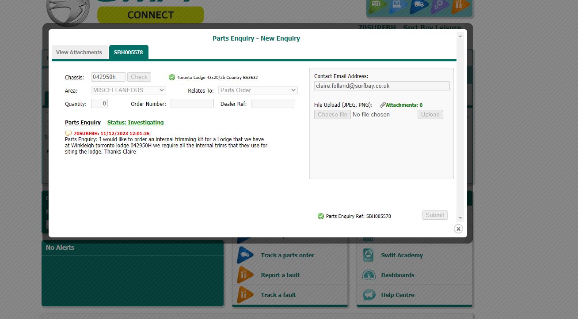Click the Parts Enquiry - New Enquiry title

256,38
